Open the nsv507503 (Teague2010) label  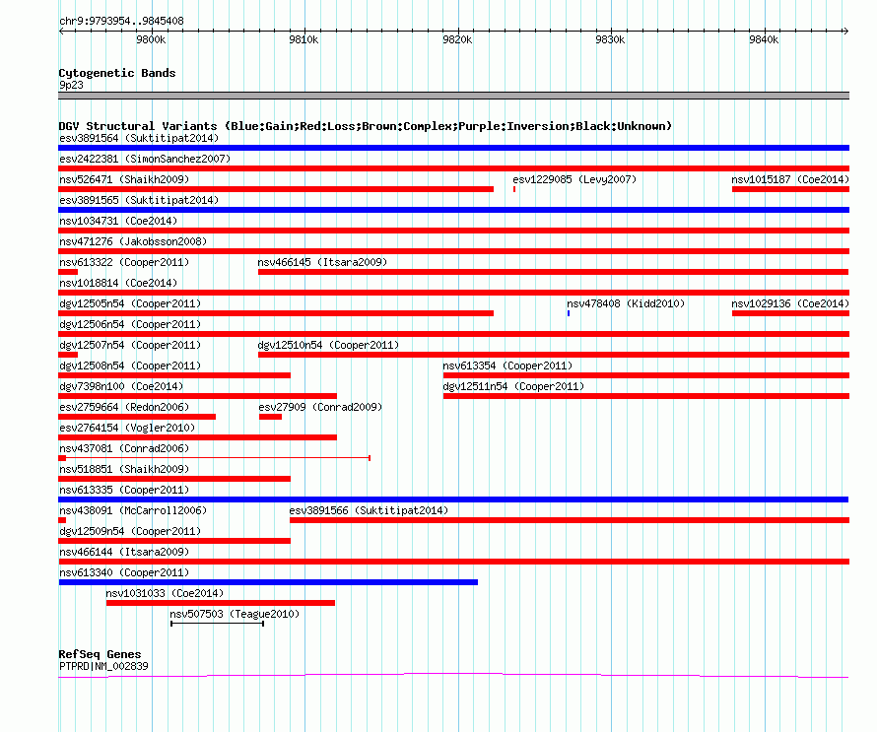click(235, 614)
